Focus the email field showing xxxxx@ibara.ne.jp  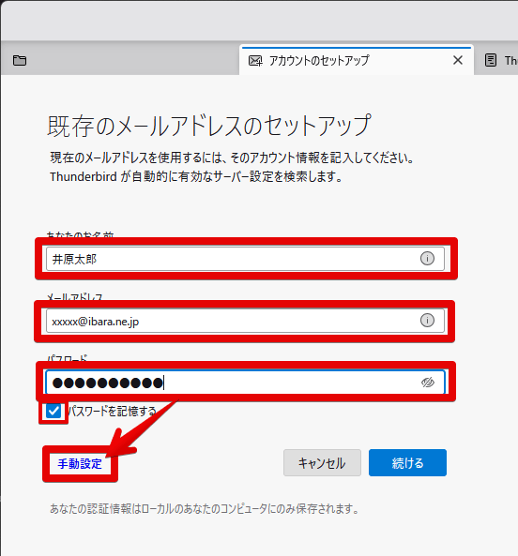coord(245,321)
